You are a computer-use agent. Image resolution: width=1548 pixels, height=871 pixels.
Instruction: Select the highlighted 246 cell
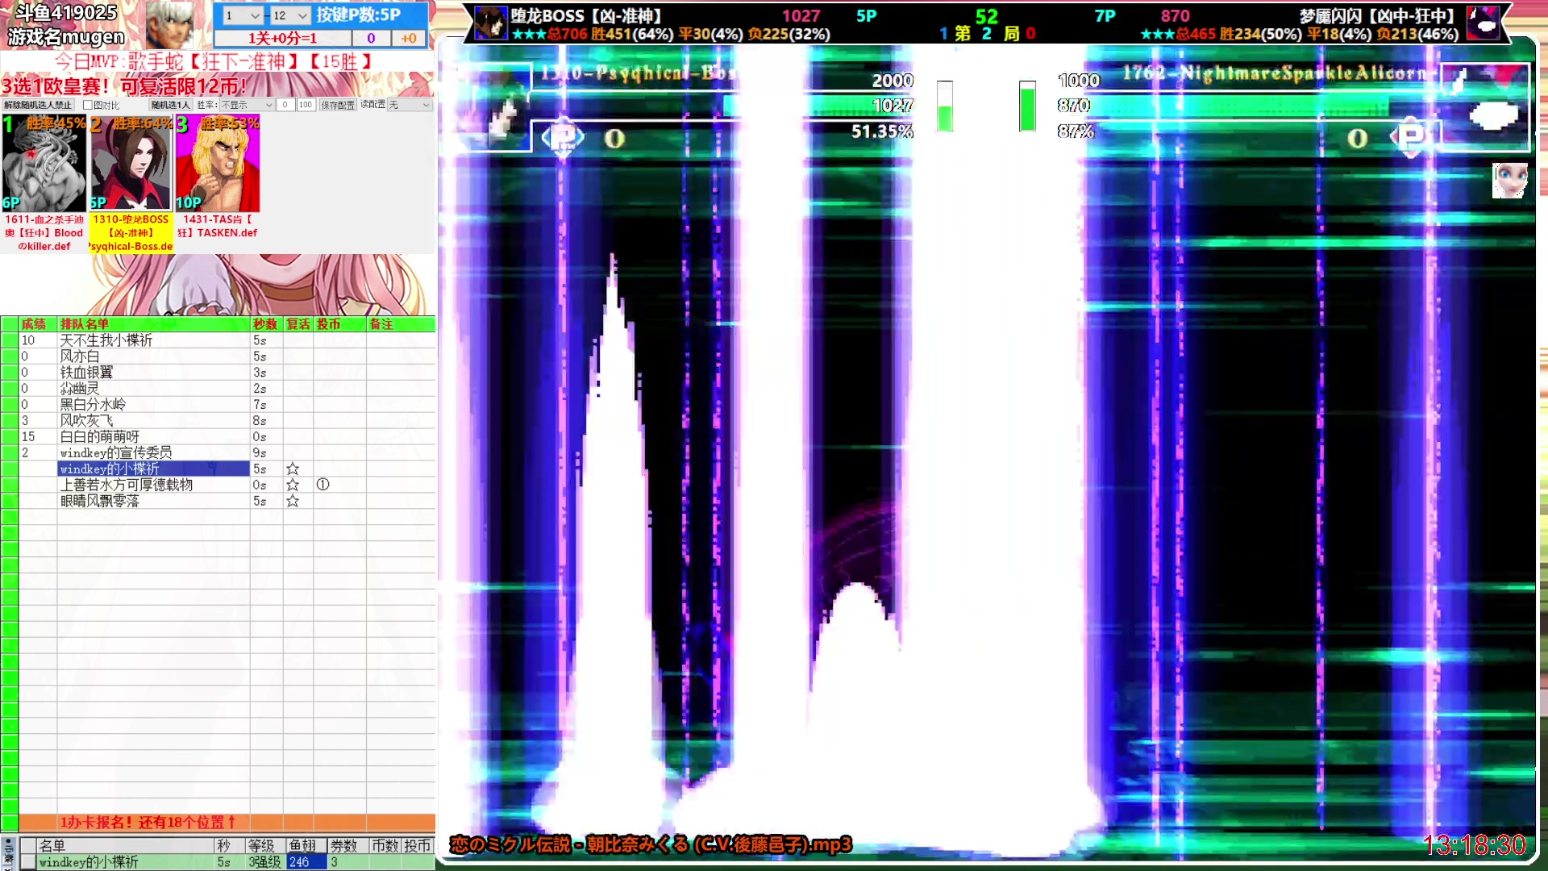click(306, 862)
